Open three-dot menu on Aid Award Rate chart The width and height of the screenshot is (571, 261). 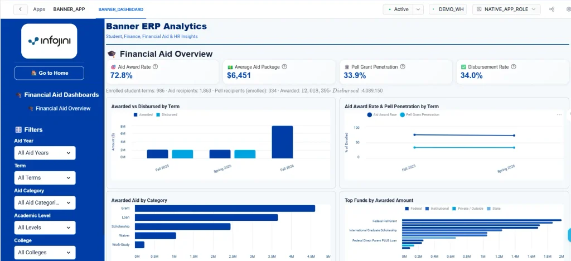click(559, 115)
